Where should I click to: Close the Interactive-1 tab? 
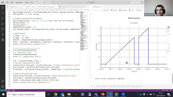pyautogui.click(x=102, y=7)
